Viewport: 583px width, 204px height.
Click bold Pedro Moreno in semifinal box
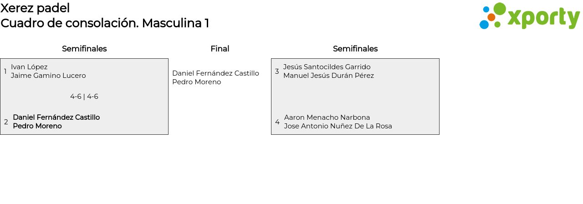(x=37, y=126)
